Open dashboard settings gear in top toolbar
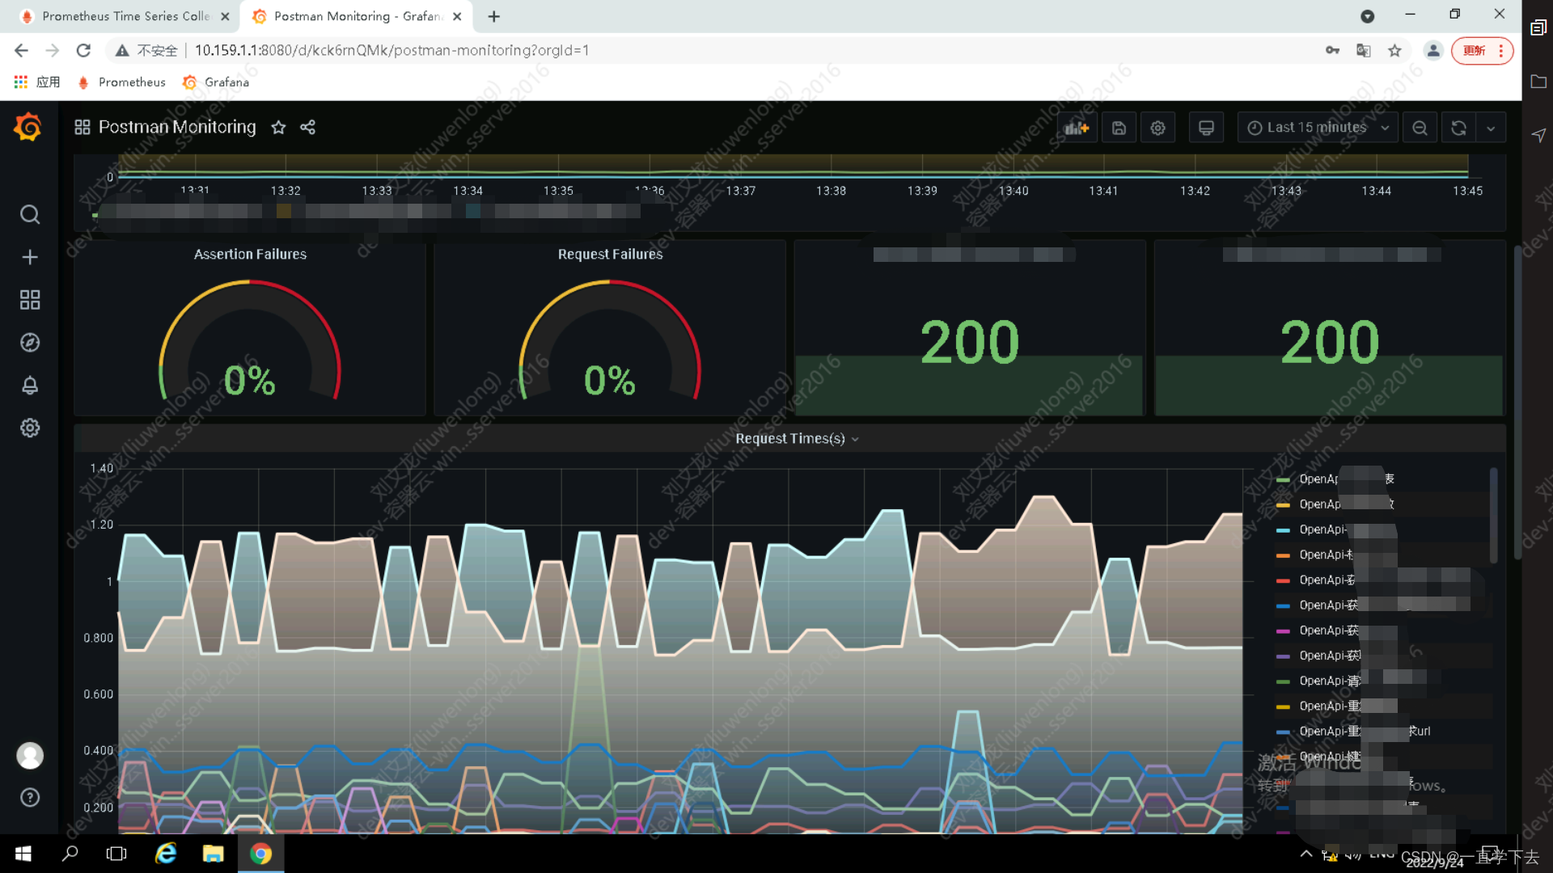Image resolution: width=1553 pixels, height=873 pixels. 1157,128
